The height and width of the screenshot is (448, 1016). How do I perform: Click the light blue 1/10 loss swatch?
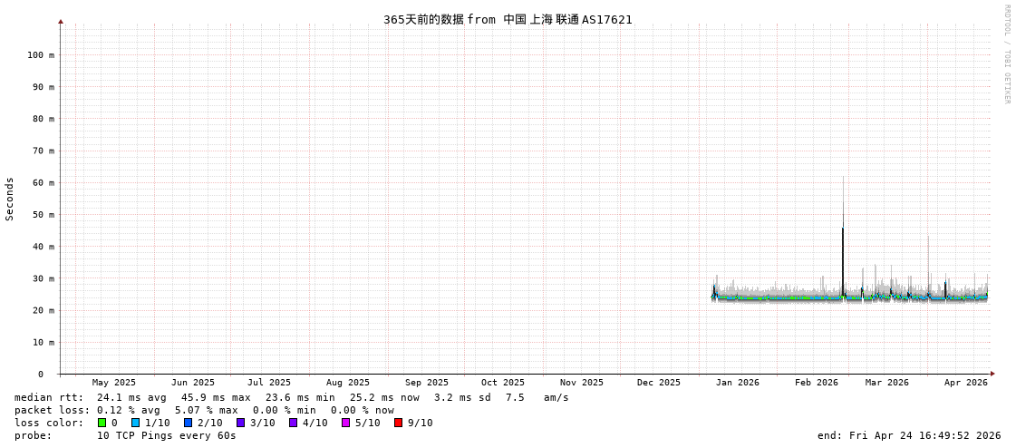pyautogui.click(x=135, y=423)
